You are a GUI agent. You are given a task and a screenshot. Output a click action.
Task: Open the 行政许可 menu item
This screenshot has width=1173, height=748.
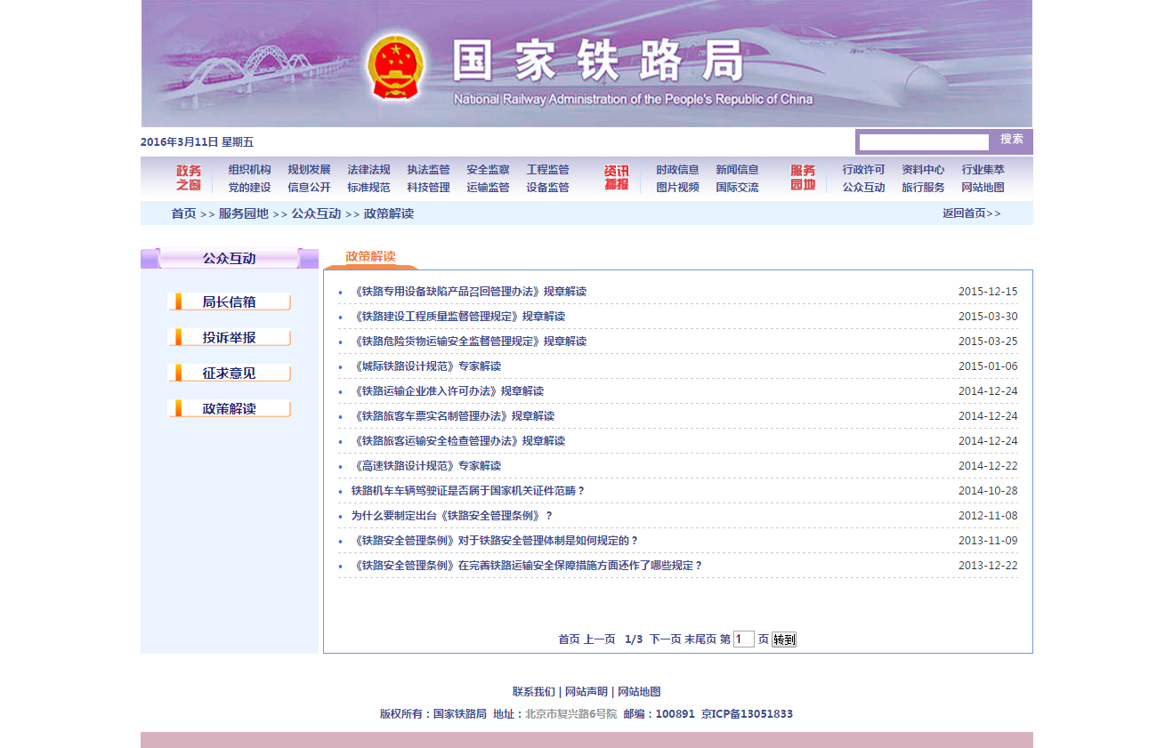pos(863,170)
